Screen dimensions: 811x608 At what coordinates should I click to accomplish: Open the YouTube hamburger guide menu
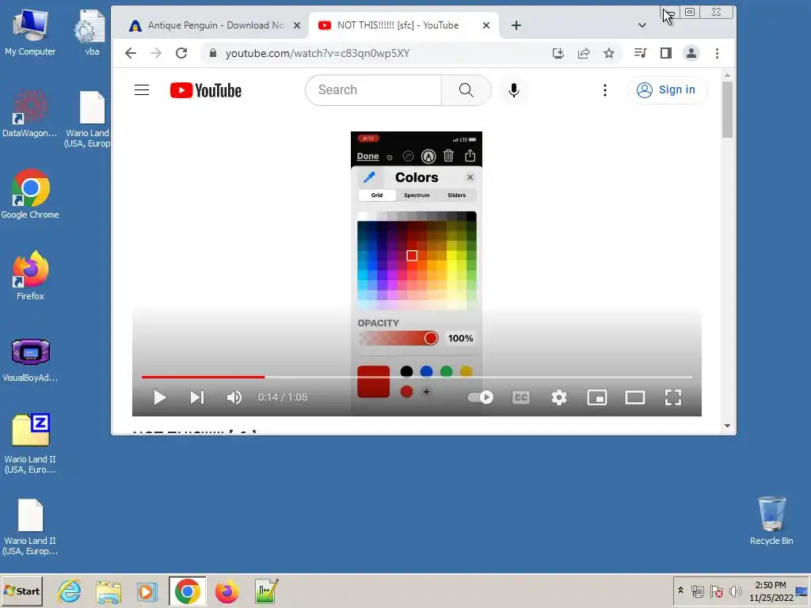point(142,90)
